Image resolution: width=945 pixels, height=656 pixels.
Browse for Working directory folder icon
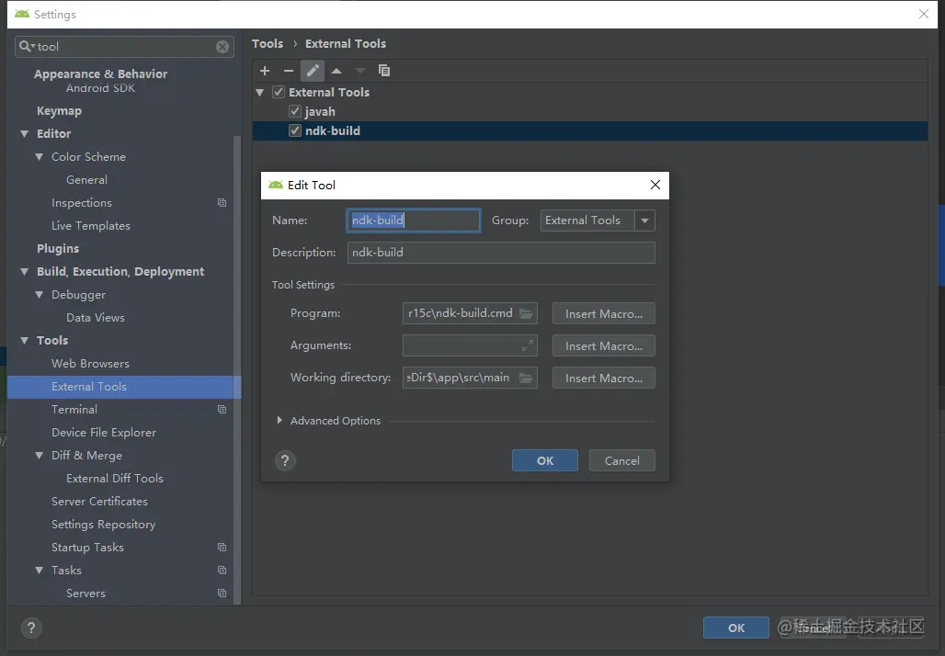(x=526, y=378)
